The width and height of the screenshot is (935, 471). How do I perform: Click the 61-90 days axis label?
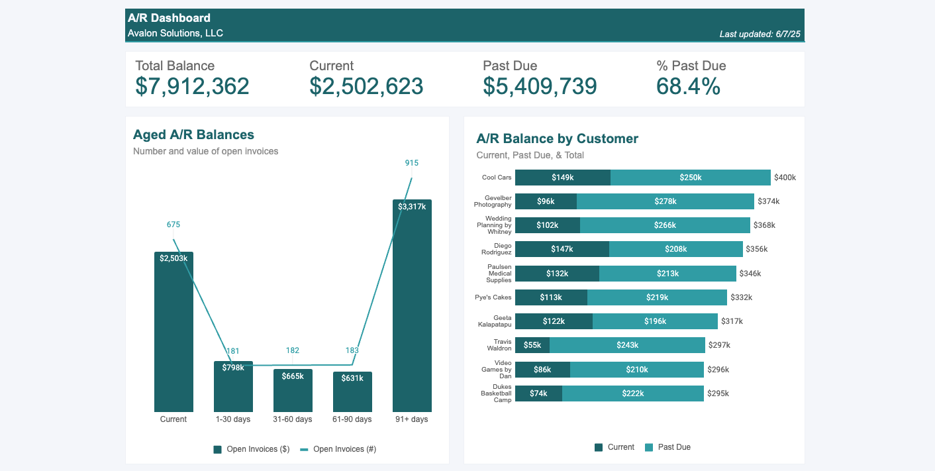pos(352,419)
